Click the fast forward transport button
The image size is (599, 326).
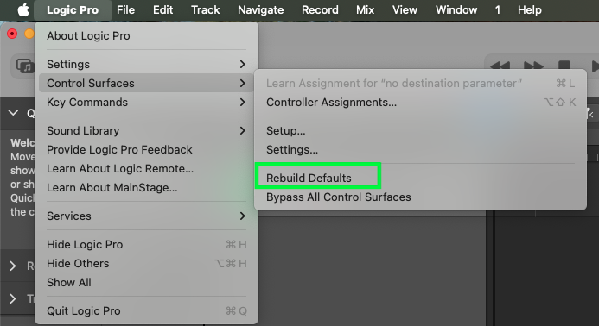click(x=533, y=66)
